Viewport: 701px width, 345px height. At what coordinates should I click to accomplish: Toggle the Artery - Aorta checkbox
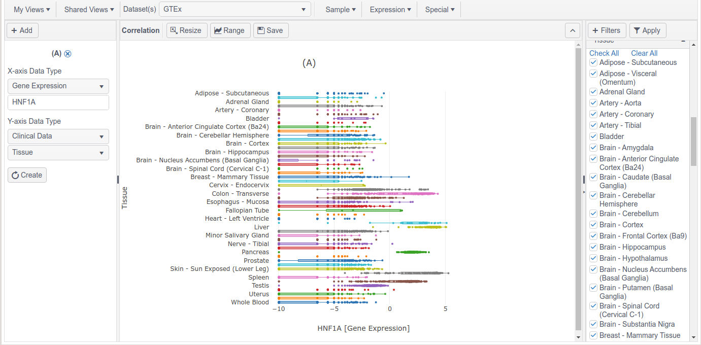pyautogui.click(x=593, y=103)
